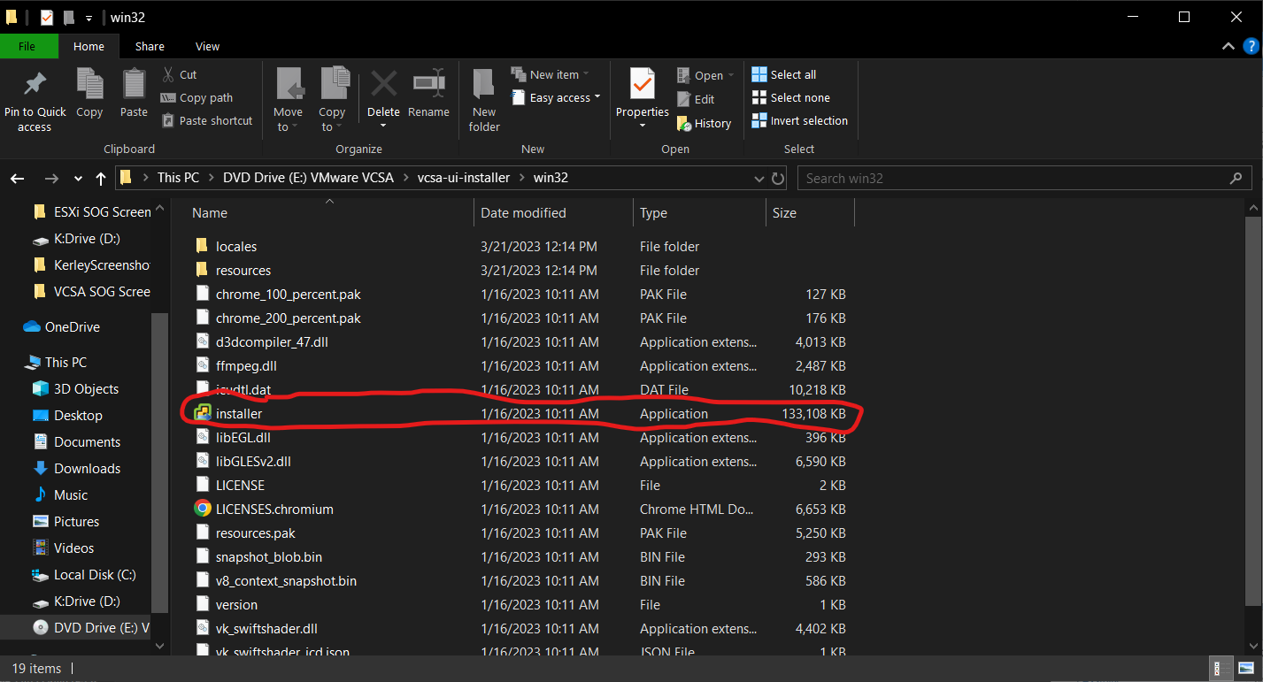This screenshot has width=1263, height=682.
Task: Click the Select all icon
Action: 759,74
